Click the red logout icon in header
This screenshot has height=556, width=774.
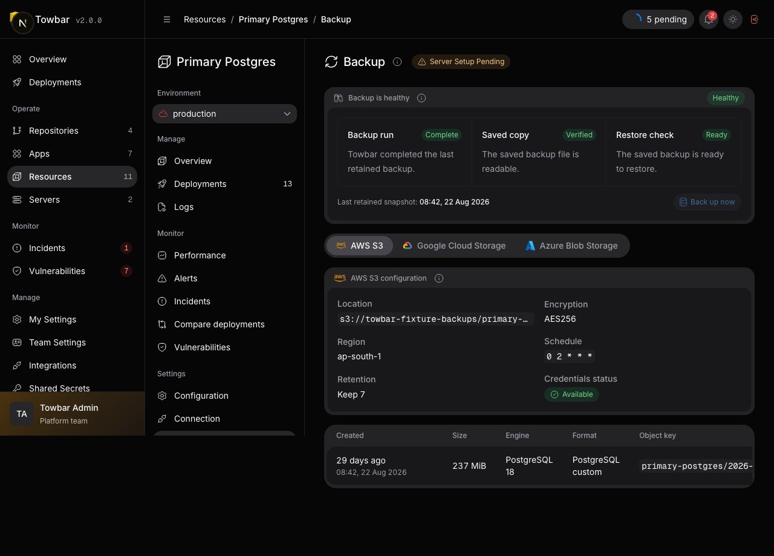(755, 19)
